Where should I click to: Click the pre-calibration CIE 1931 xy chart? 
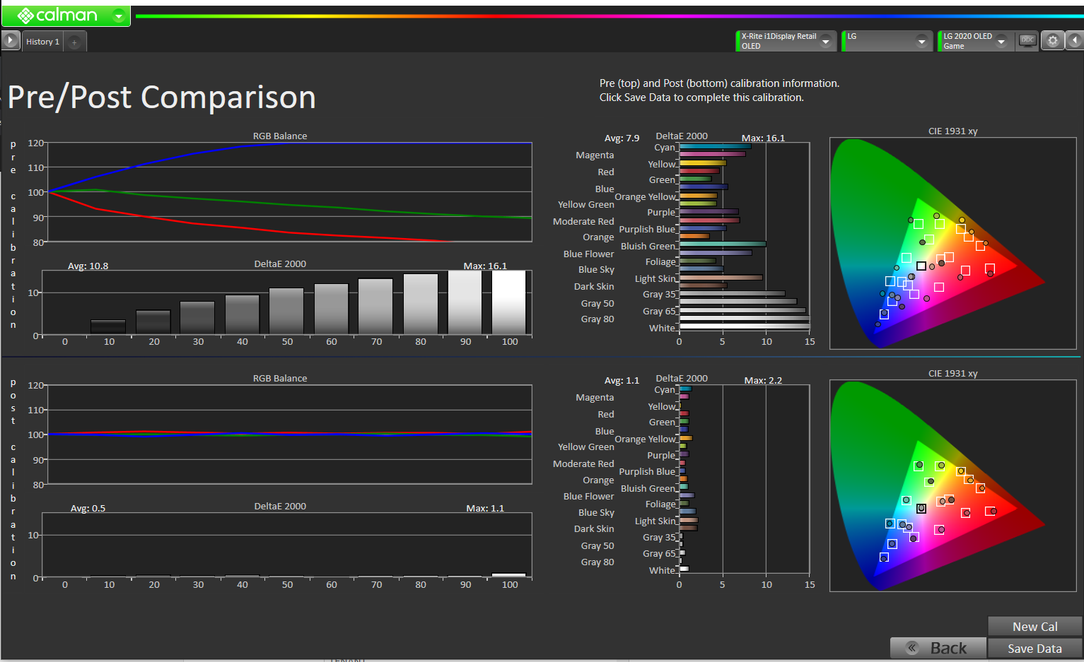[x=952, y=244]
